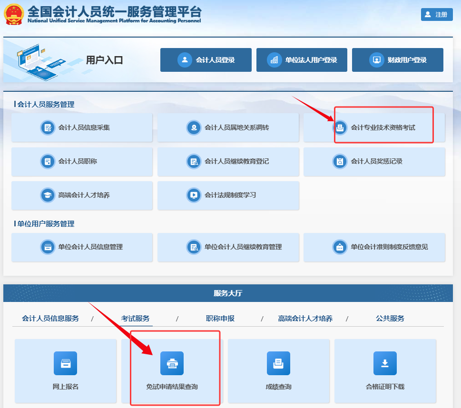Open 会计人员继续教育登记 service

[x=228, y=161]
